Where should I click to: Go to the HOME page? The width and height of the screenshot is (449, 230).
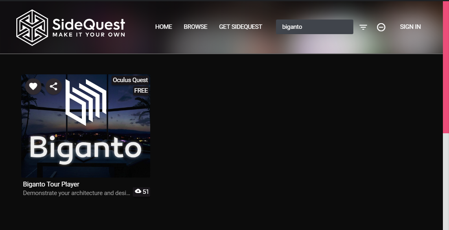(x=164, y=27)
